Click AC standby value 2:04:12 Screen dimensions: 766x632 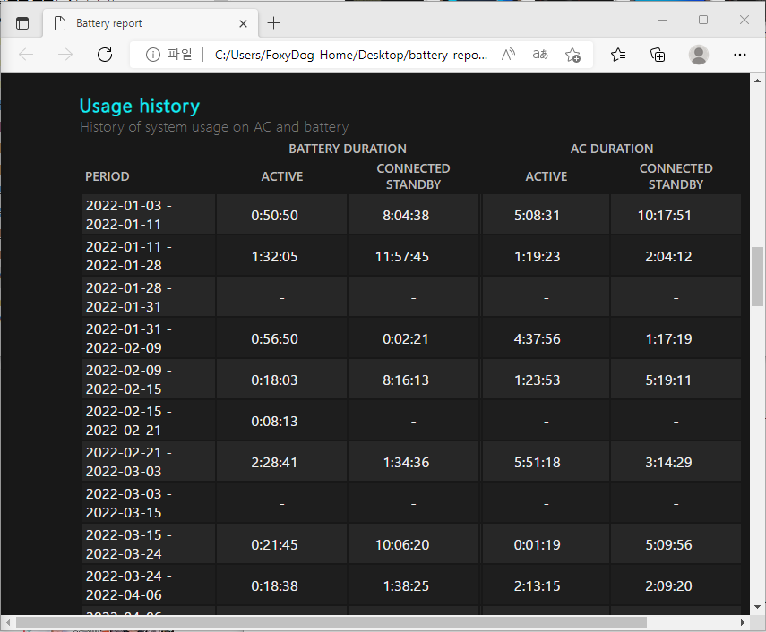click(x=668, y=256)
